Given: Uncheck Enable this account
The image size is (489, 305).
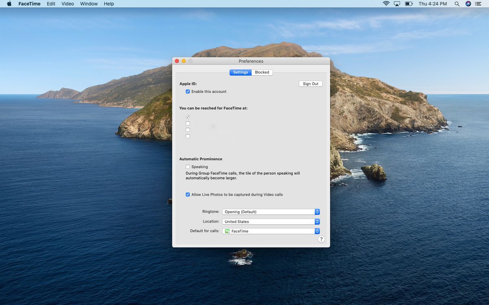Looking at the screenshot, I should (x=188, y=91).
